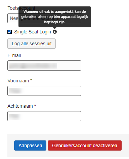Click the Achternaam label text
This screenshot has width=129, height=159.
[x=20, y=106]
